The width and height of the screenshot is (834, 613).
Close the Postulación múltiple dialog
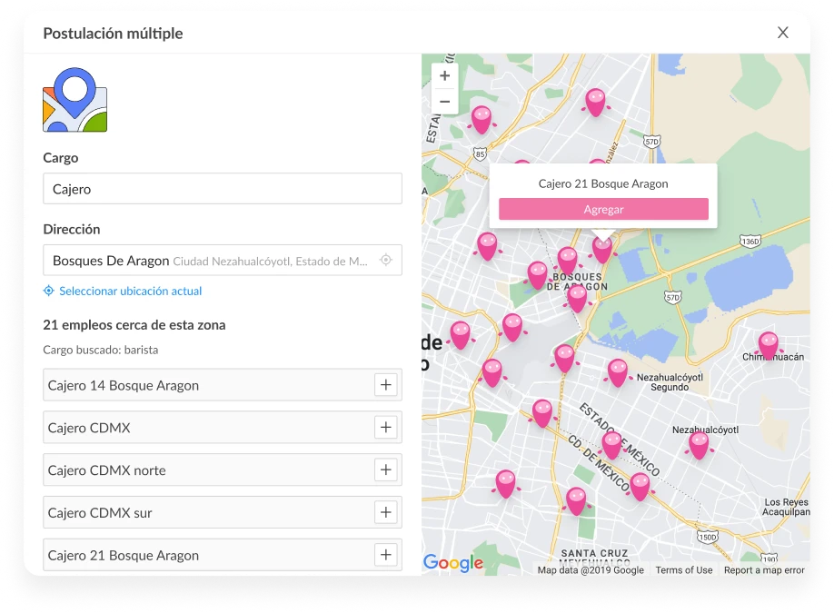coord(782,33)
